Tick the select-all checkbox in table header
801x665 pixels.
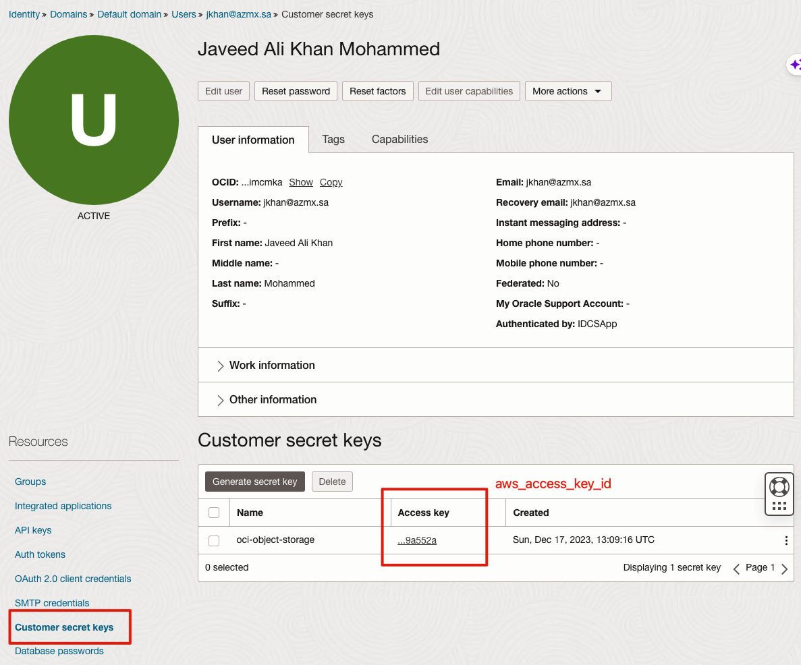coord(214,513)
